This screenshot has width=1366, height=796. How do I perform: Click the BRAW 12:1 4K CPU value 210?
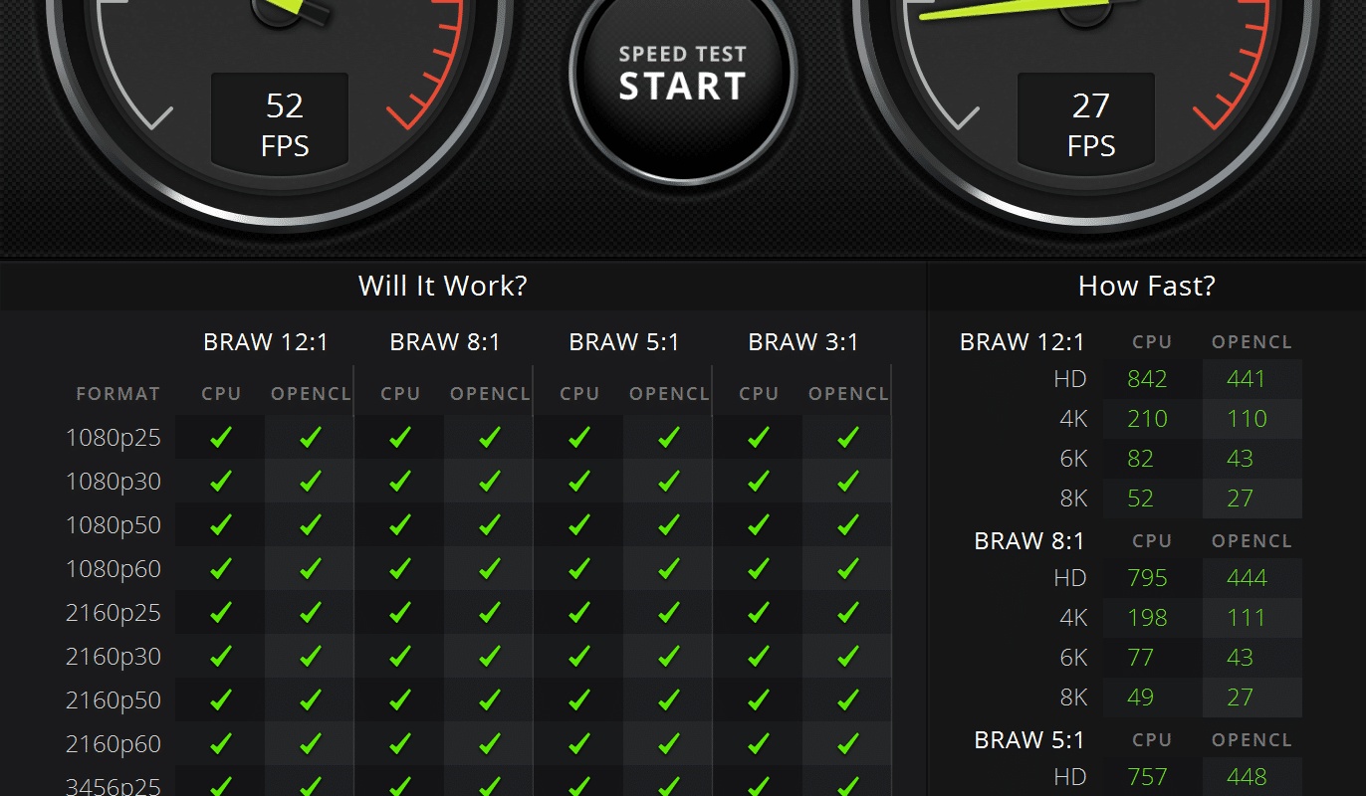point(1147,419)
